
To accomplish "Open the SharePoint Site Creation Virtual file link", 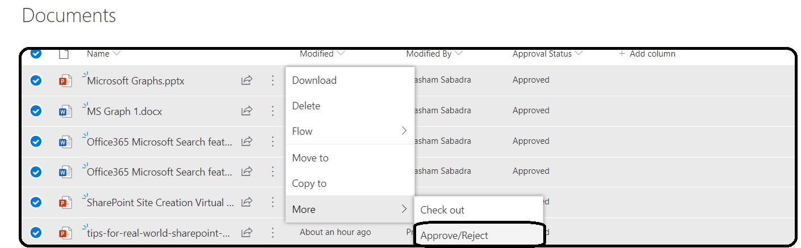I will tap(160, 203).
